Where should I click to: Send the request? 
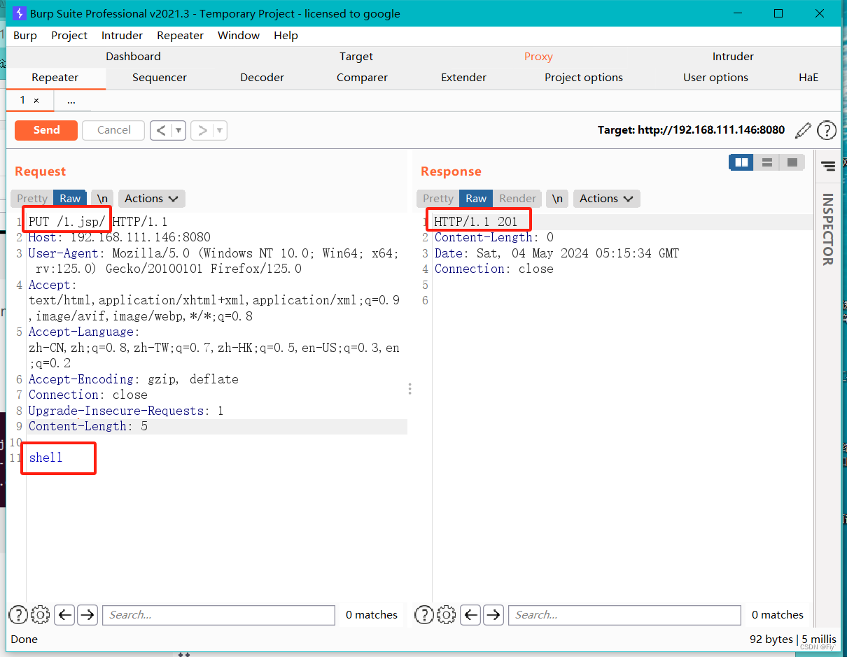point(47,130)
